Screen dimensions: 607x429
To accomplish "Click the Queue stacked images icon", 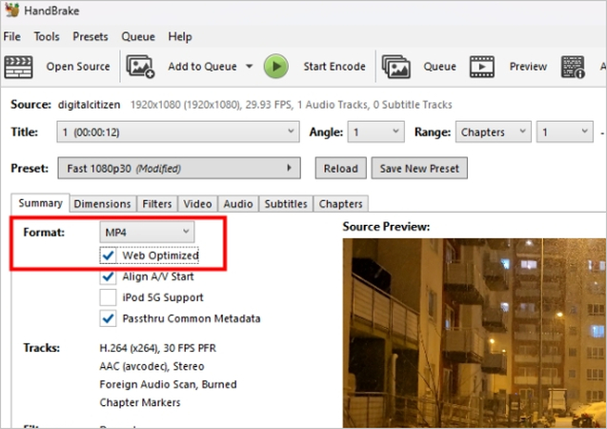I will click(396, 67).
